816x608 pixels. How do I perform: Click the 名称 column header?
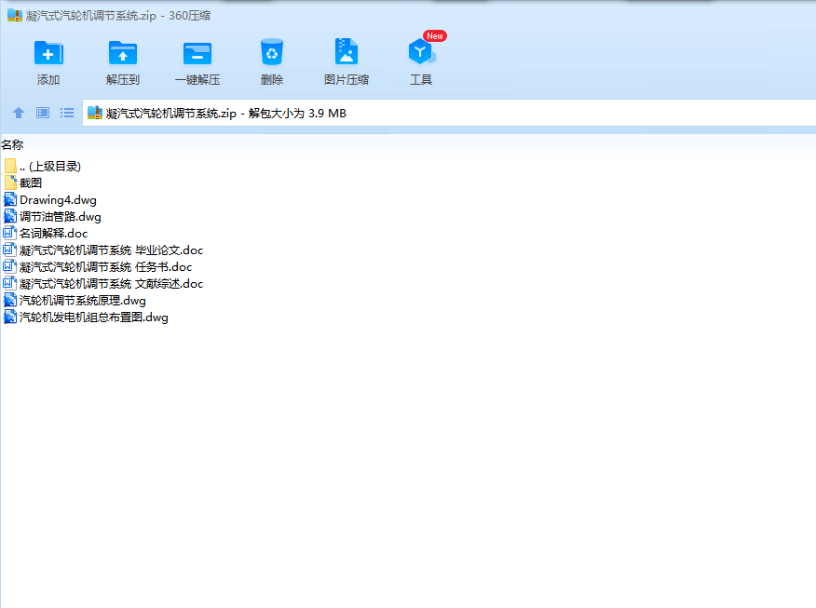tap(12, 144)
